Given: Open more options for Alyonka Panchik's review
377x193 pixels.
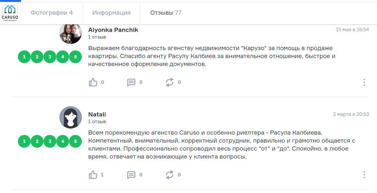Looking at the screenshot, I should coord(364,82).
